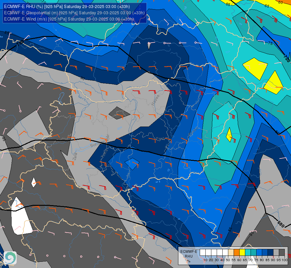This screenshot has height=268, width=291.
Task: Click the legend tick label '100'
Action: [x=284, y=260]
